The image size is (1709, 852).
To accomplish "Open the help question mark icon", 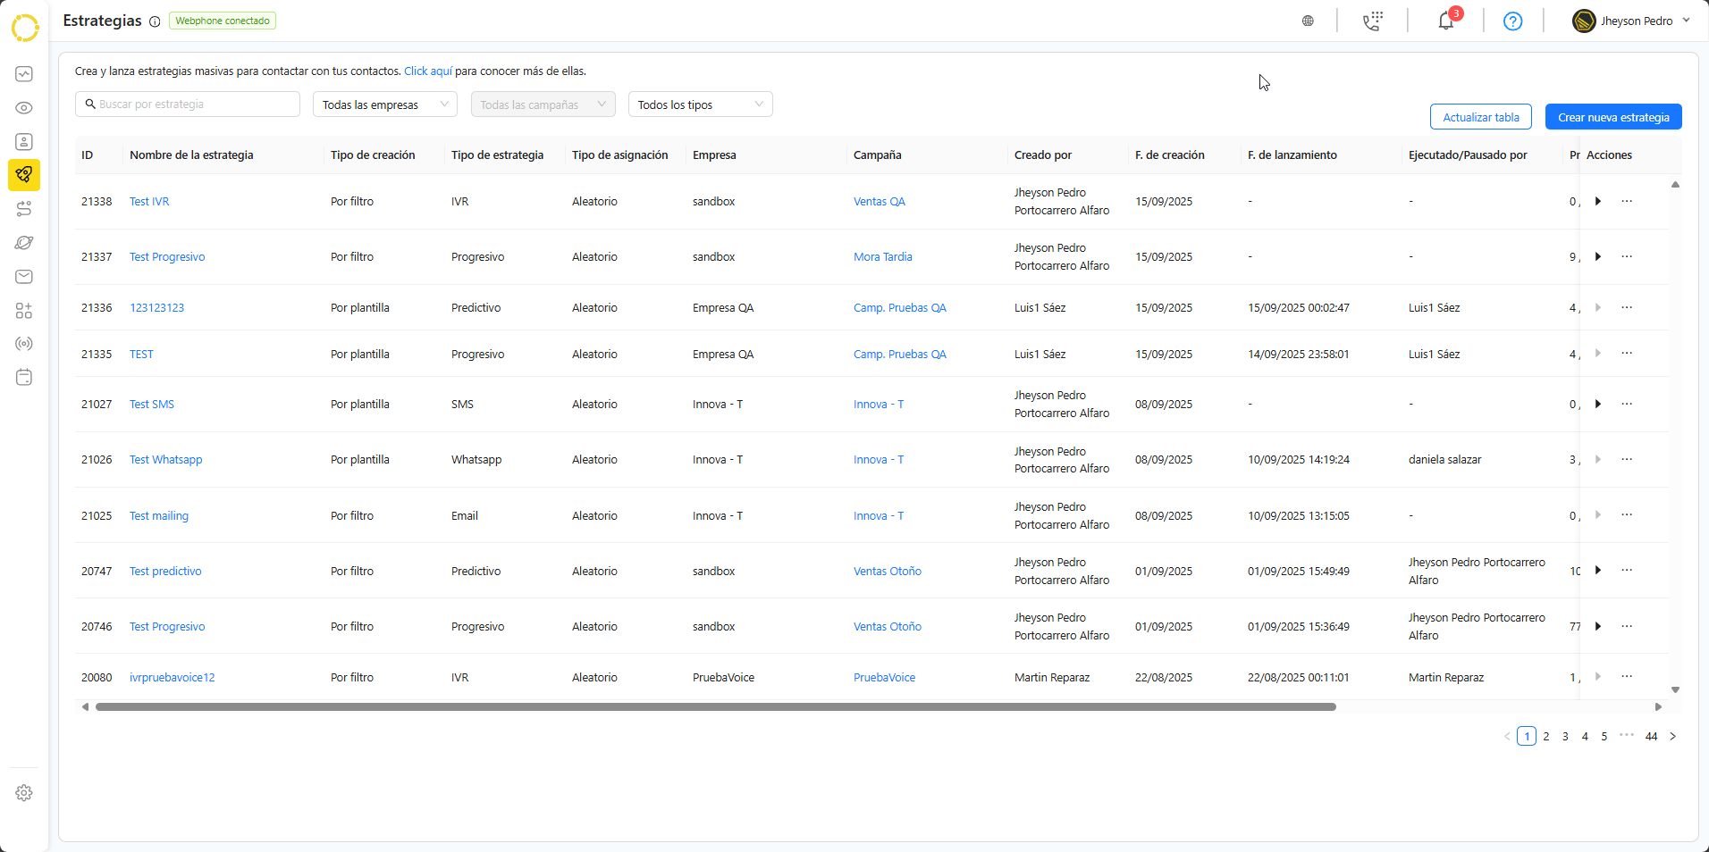I will (x=1512, y=21).
